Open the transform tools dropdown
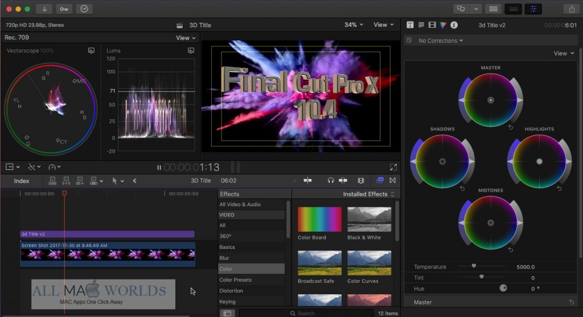 point(13,167)
